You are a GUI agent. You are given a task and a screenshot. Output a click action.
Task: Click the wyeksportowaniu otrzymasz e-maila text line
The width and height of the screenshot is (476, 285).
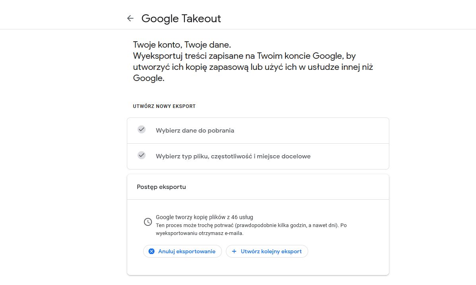click(200, 233)
